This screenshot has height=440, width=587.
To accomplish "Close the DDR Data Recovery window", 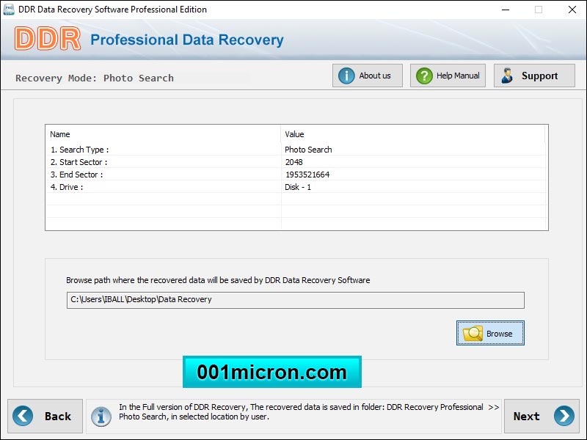I will [572, 10].
